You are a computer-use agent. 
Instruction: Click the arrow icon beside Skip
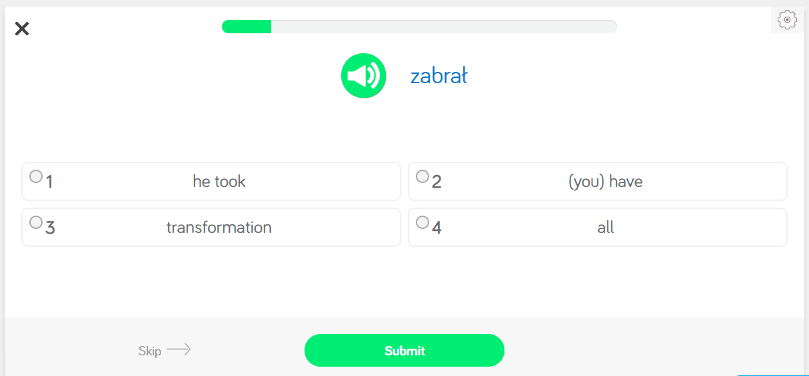click(179, 349)
